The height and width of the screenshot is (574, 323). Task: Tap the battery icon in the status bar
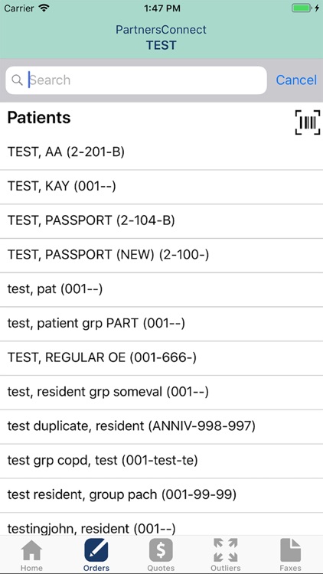pyautogui.click(x=302, y=8)
